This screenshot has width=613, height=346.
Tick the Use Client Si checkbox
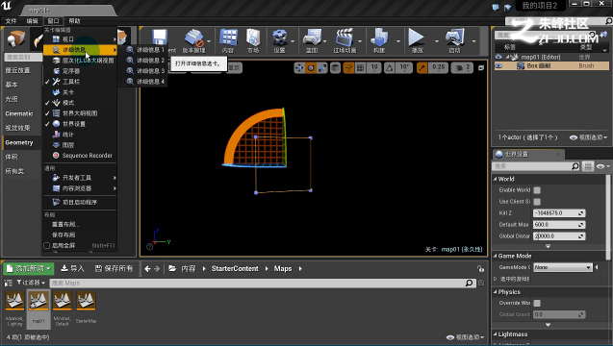[x=537, y=202]
